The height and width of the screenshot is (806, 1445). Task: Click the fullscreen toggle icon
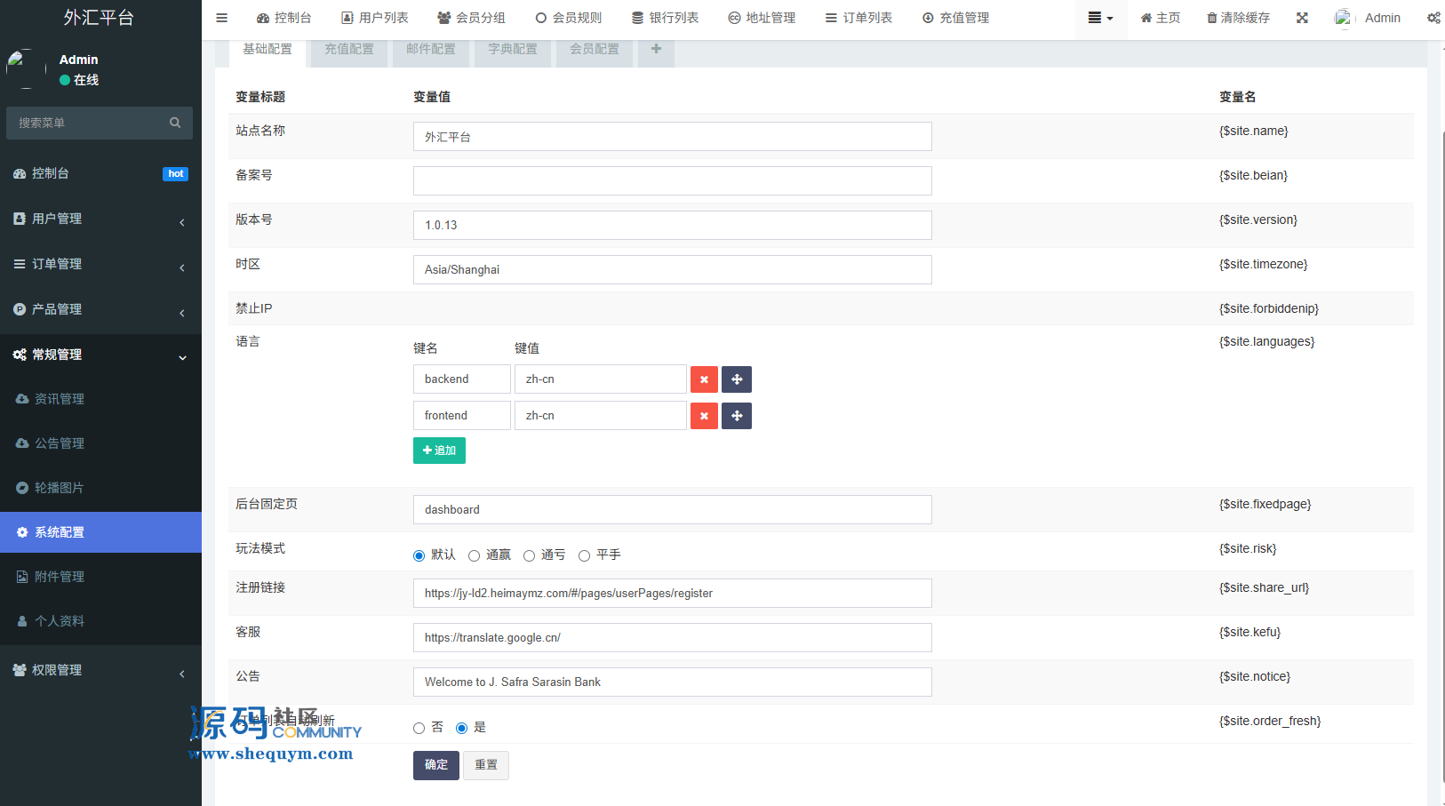click(1302, 18)
